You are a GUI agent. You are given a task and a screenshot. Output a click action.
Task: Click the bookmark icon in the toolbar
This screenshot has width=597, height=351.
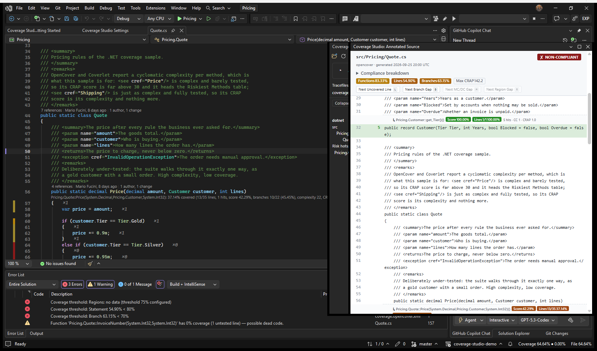point(296,19)
